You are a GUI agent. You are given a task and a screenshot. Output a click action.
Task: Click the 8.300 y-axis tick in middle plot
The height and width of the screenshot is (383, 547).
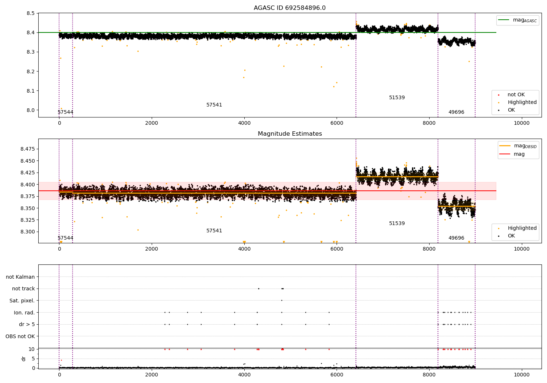pyautogui.click(x=27, y=232)
